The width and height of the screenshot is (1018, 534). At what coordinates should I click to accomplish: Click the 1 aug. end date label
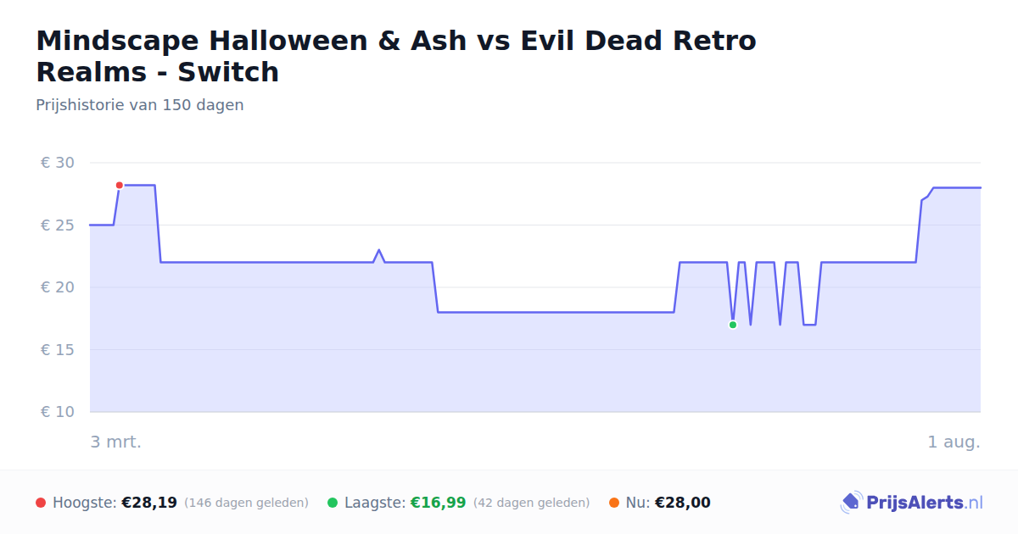coord(954,442)
